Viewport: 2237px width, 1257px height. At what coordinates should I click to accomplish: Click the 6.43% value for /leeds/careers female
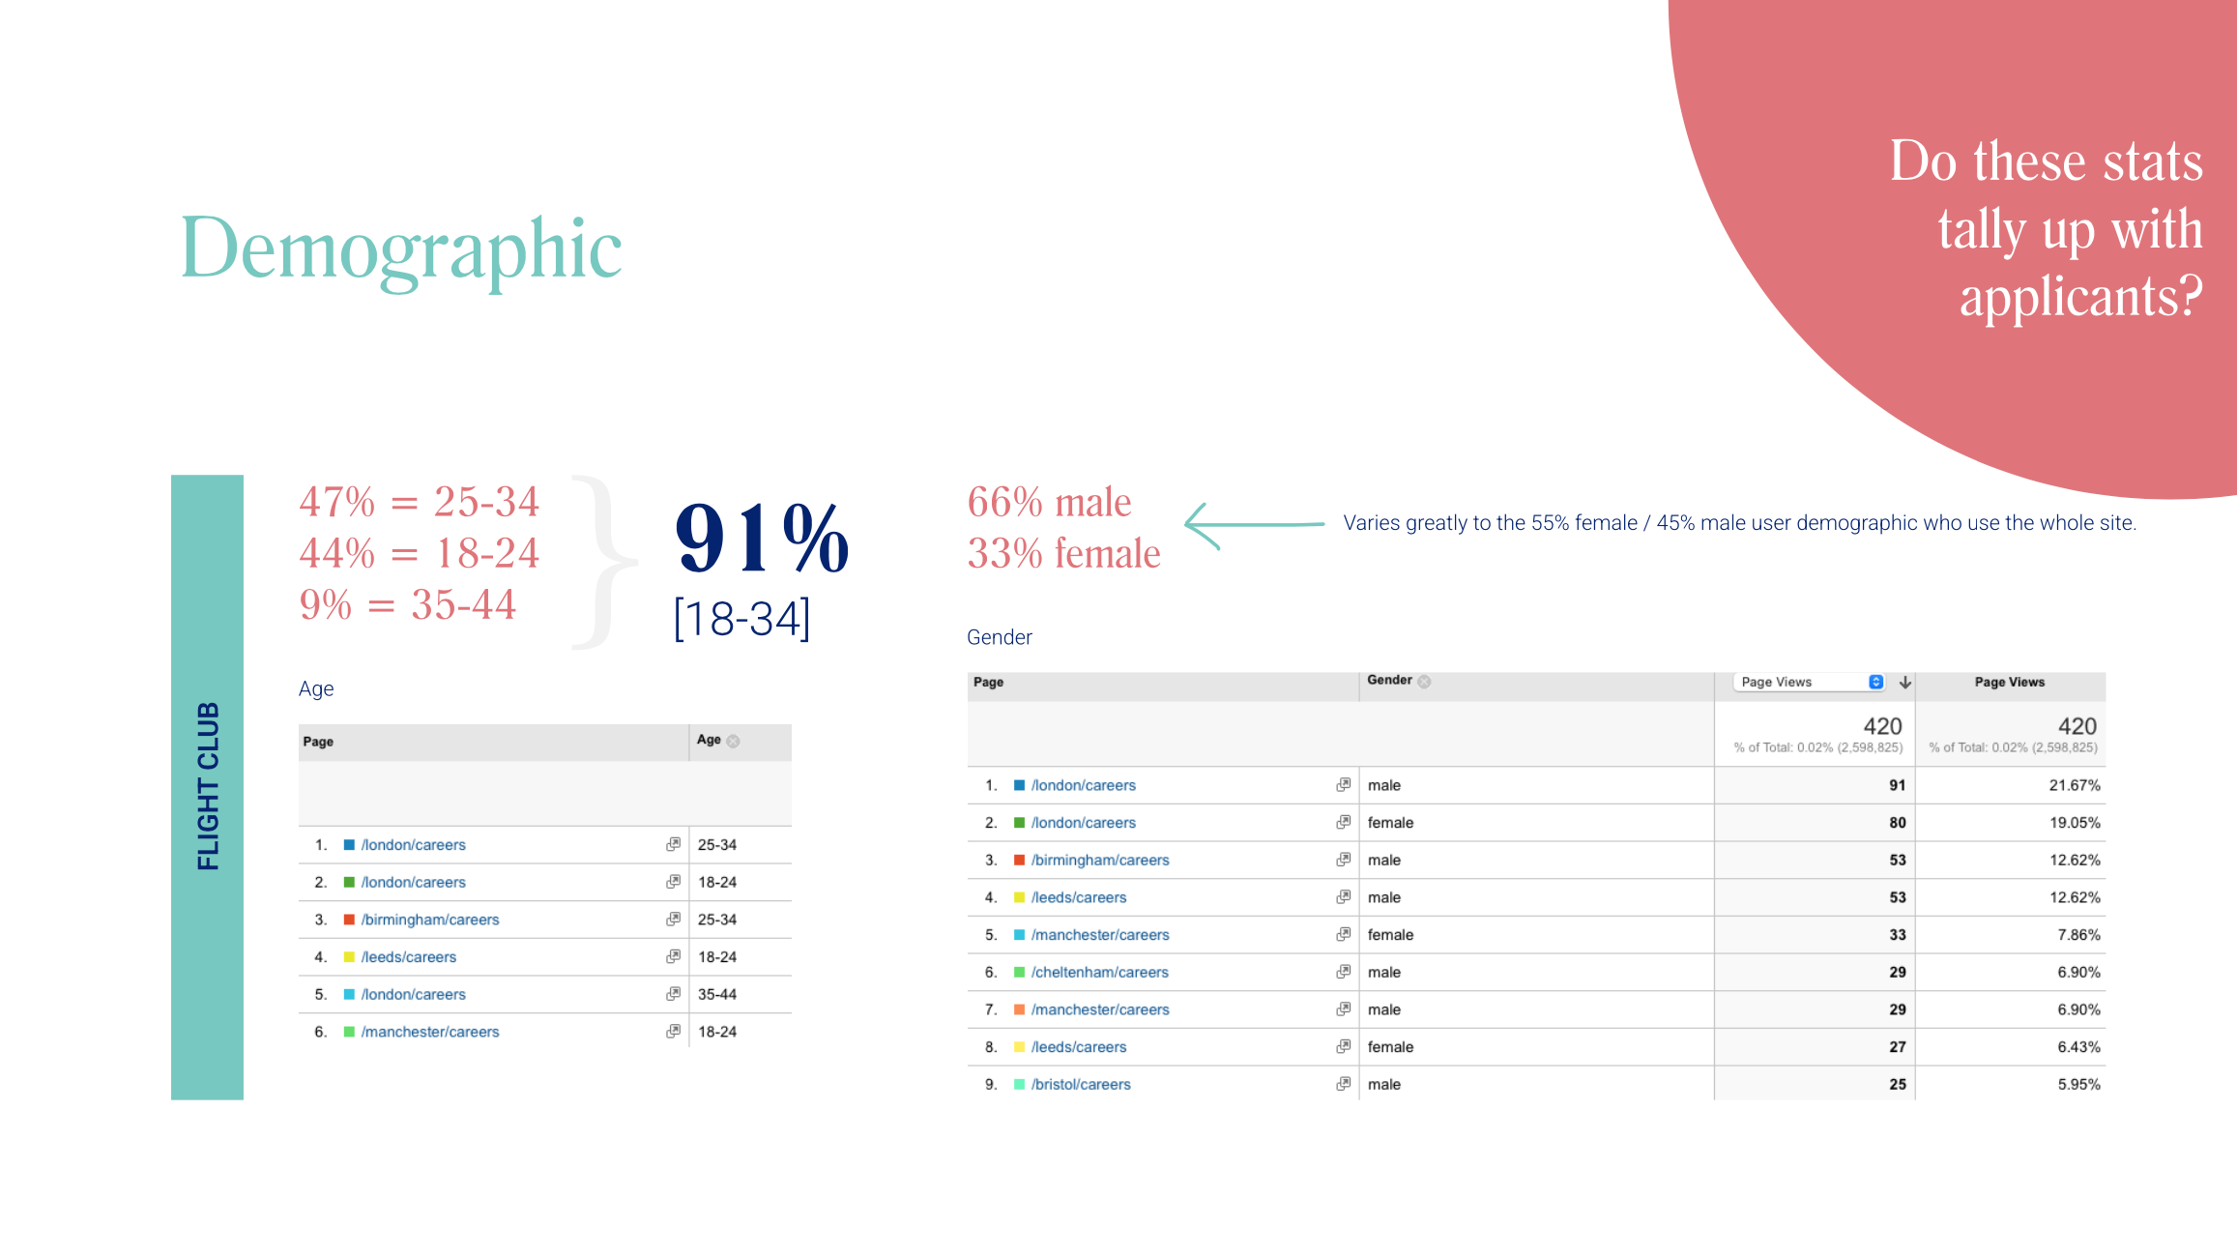pos(2078,1047)
